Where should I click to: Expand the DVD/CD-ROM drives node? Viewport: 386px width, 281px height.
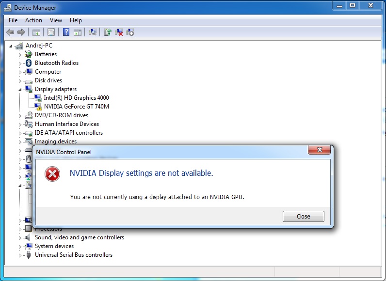click(20, 116)
